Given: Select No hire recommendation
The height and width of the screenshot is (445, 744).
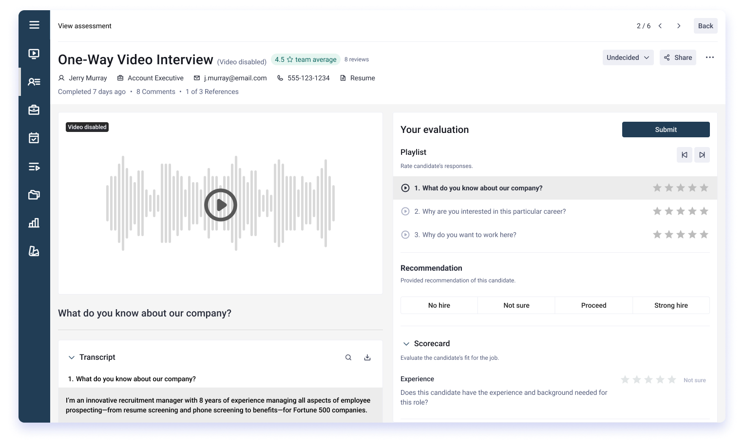Looking at the screenshot, I should (439, 305).
